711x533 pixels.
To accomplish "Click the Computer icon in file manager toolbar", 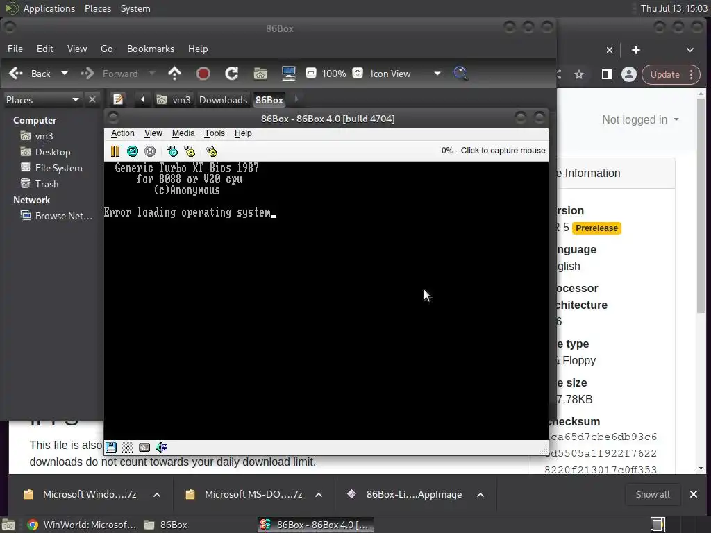I will (288, 74).
